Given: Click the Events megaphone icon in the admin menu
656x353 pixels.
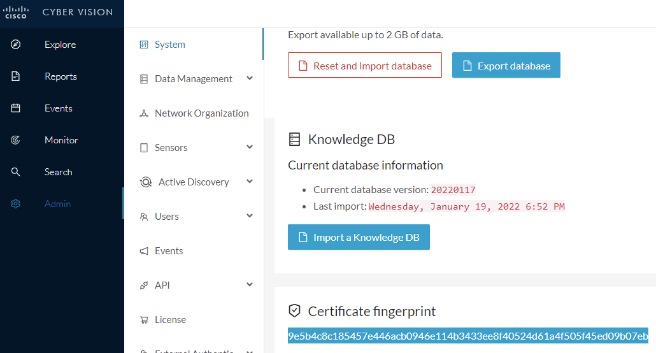Looking at the screenshot, I should (x=144, y=251).
